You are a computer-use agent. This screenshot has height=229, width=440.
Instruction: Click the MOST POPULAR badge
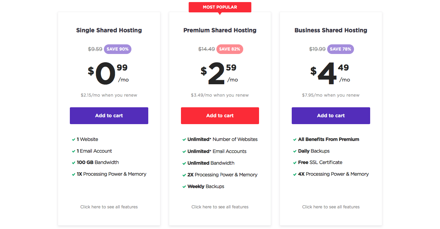(x=220, y=7)
